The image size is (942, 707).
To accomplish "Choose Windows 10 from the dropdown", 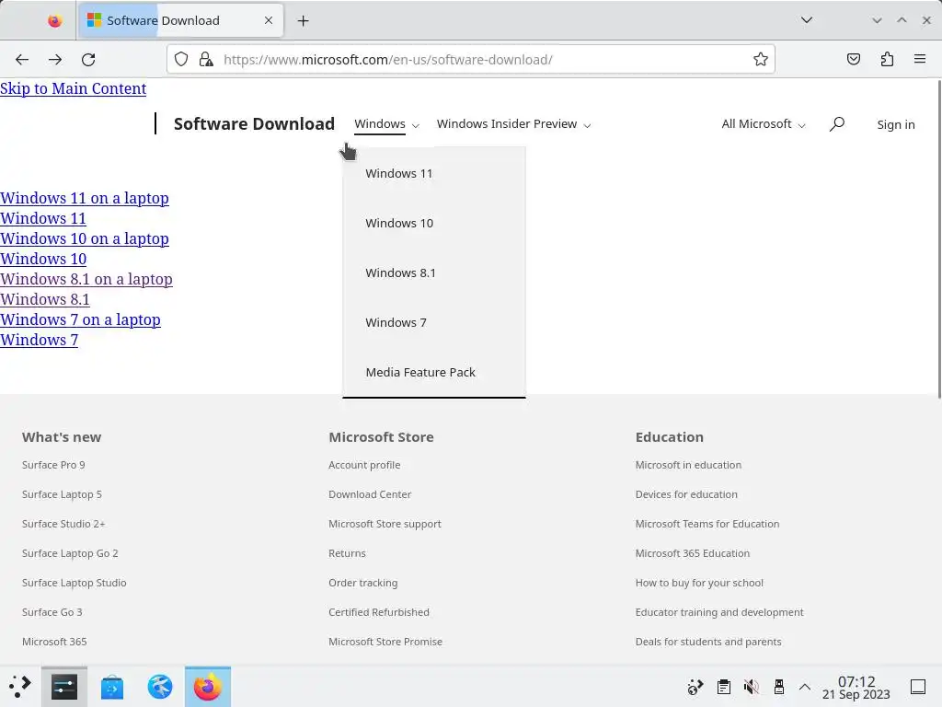I will (434, 223).
